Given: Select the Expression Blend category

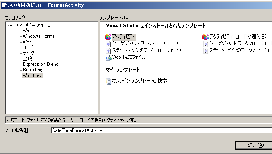Looking at the screenshot, I should (41, 64).
